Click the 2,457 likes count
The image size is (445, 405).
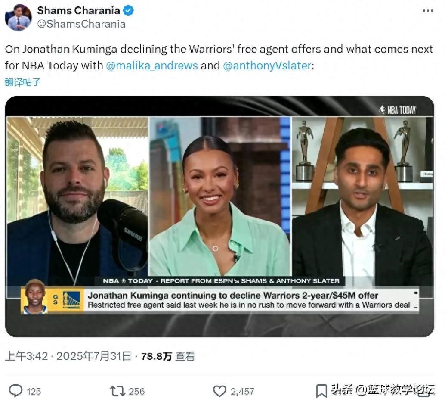click(242, 392)
